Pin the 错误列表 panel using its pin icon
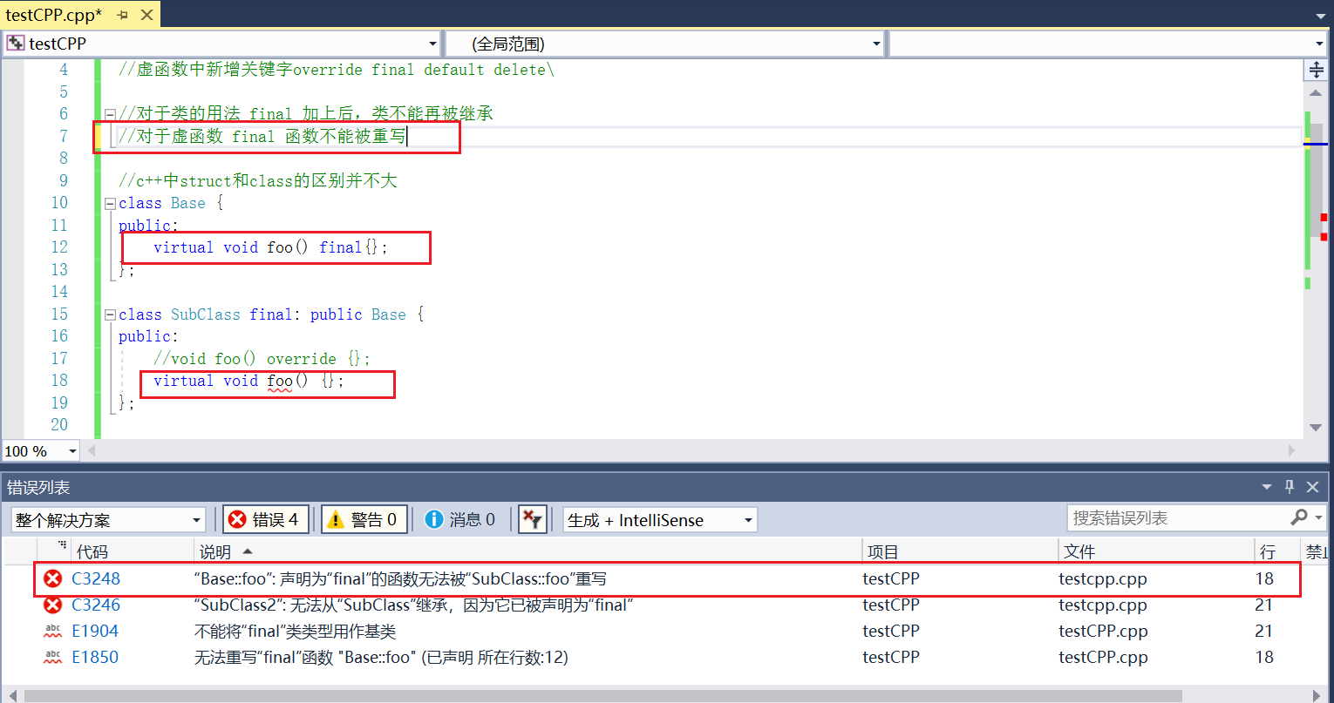 [x=1289, y=487]
